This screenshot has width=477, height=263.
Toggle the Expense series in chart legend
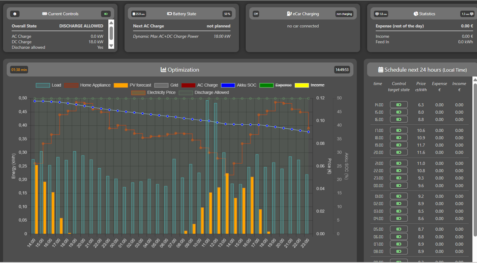[x=283, y=85]
